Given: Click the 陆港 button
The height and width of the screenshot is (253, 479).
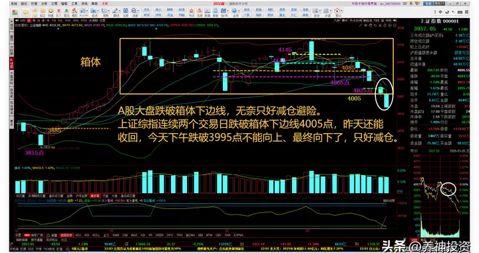Looking at the screenshot, I should pyautogui.click(x=182, y=9).
